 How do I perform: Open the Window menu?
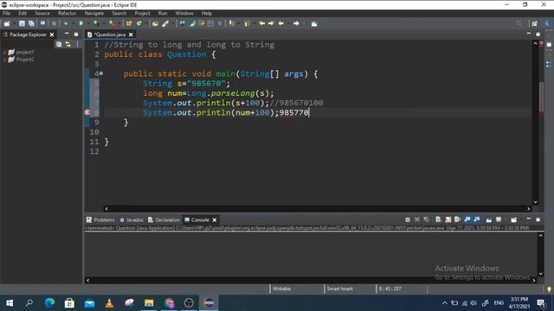184,13
